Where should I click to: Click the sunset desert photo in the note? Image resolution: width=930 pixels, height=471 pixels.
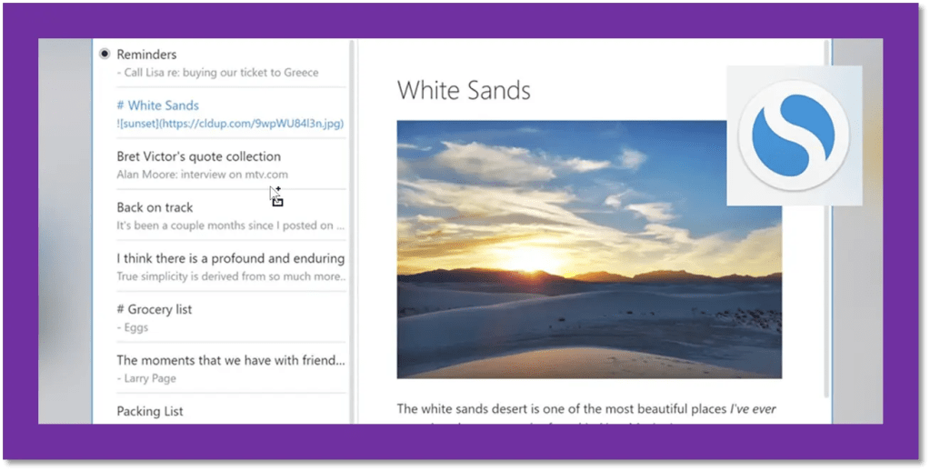tap(589, 249)
